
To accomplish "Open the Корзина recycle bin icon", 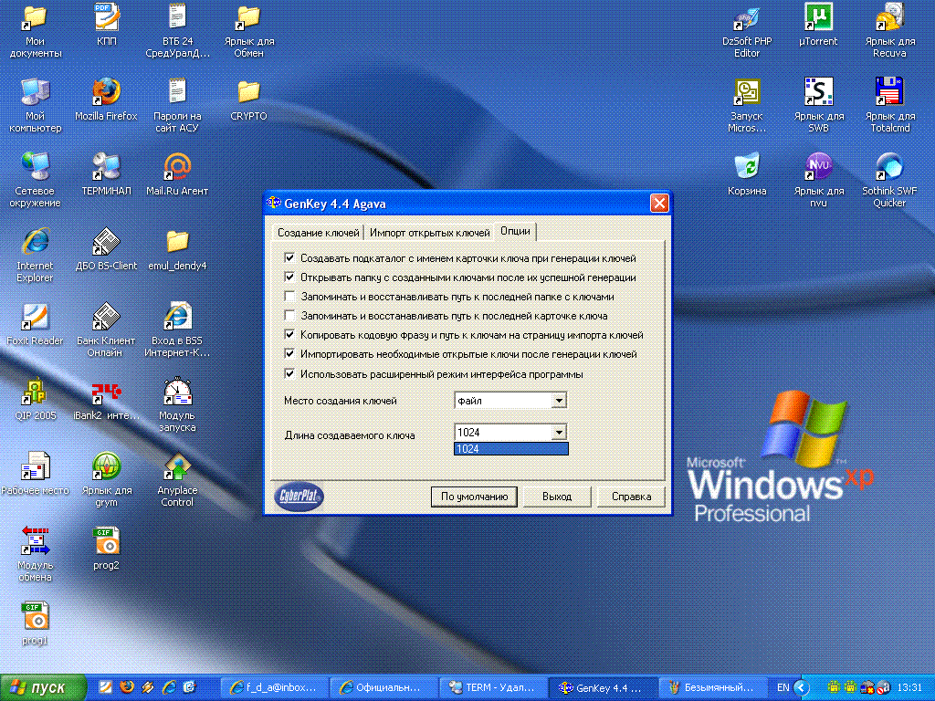I will click(746, 167).
